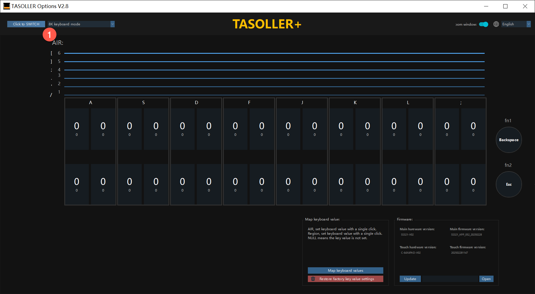Click the "AIR:" section label
This screenshot has height=294, width=535.
(x=58, y=43)
